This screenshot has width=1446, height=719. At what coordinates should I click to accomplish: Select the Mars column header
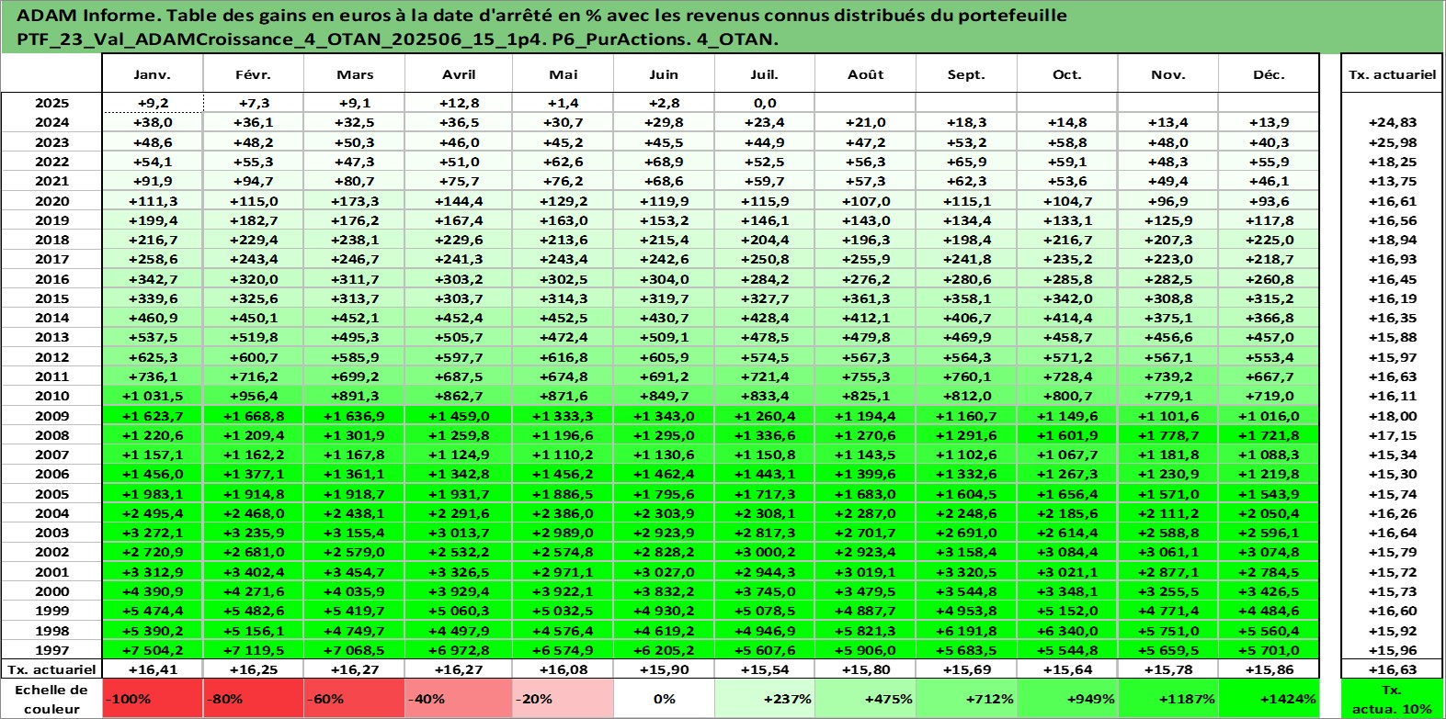tap(355, 74)
